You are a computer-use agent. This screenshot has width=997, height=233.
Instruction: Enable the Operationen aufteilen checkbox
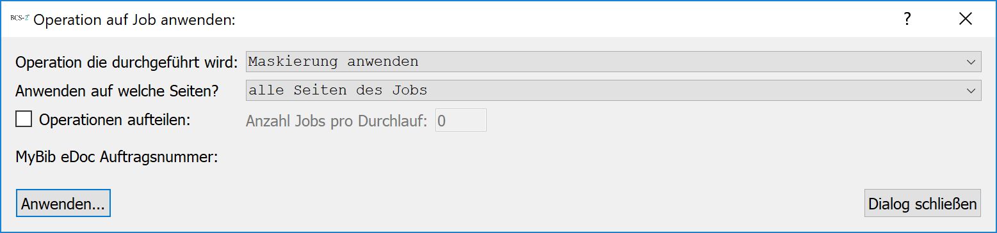[x=24, y=119]
